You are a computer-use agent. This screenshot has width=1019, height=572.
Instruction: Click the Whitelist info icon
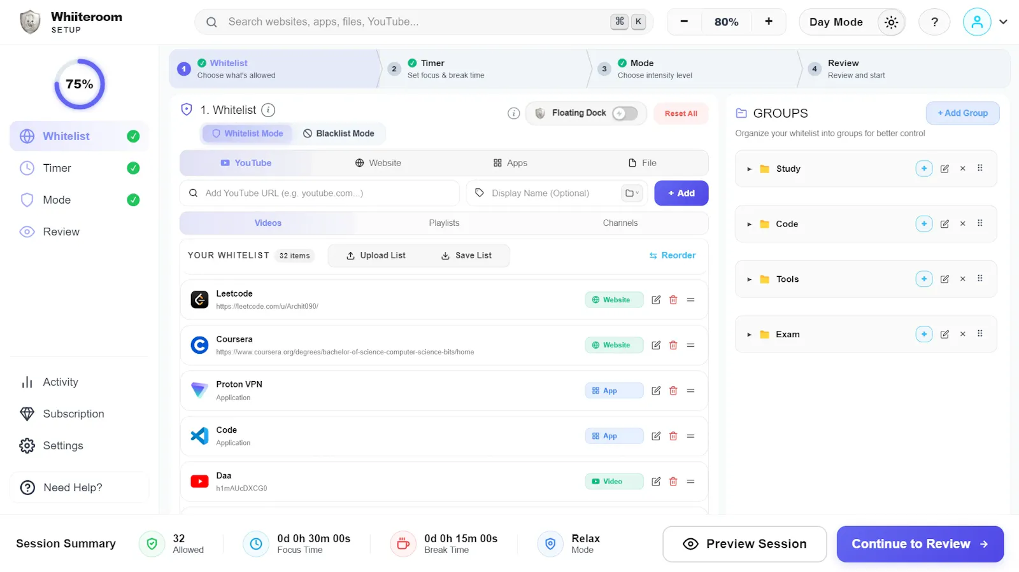click(269, 110)
